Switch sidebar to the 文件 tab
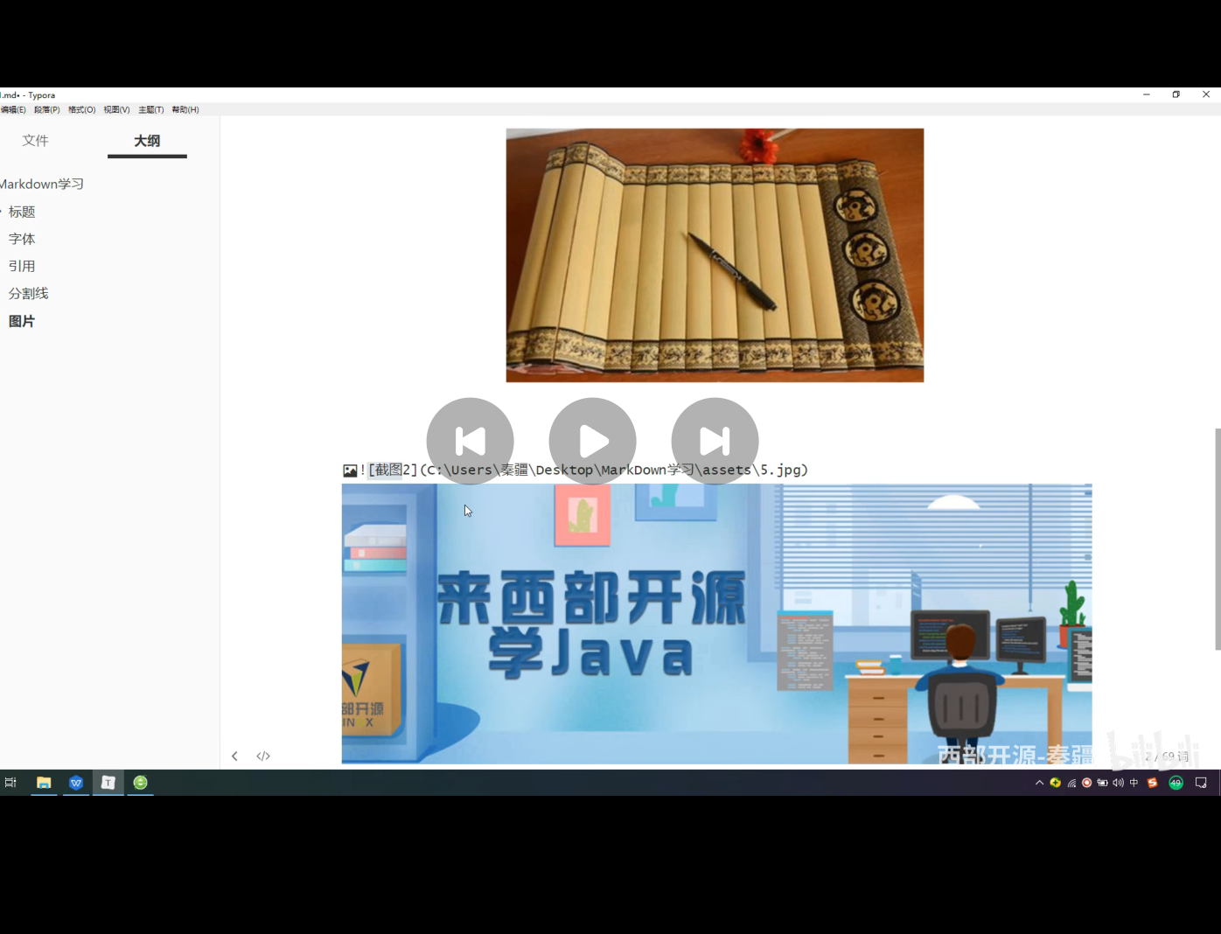The width and height of the screenshot is (1221, 934). (x=36, y=141)
